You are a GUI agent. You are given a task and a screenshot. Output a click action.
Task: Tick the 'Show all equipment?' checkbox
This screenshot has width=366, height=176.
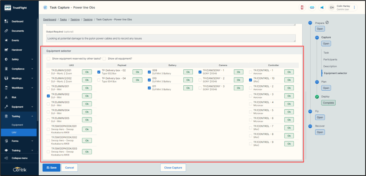coord(104,59)
